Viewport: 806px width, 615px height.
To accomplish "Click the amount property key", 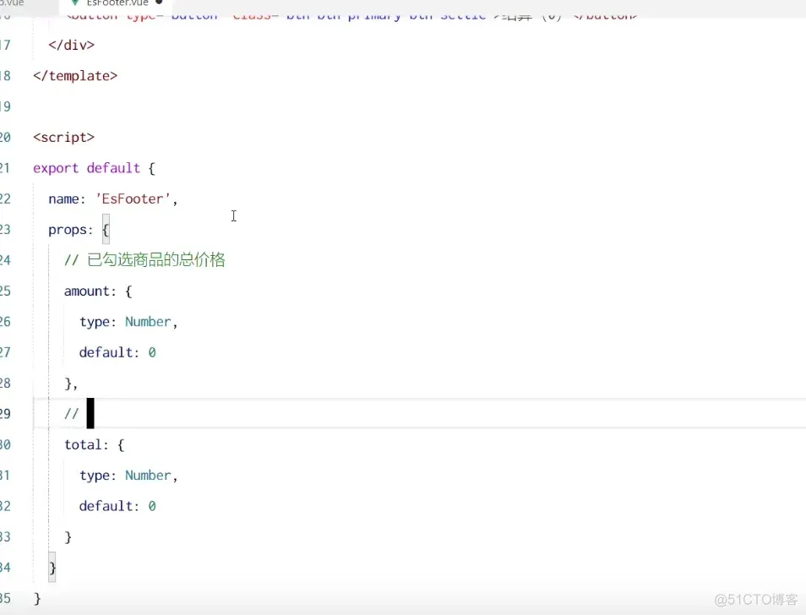I will point(87,291).
